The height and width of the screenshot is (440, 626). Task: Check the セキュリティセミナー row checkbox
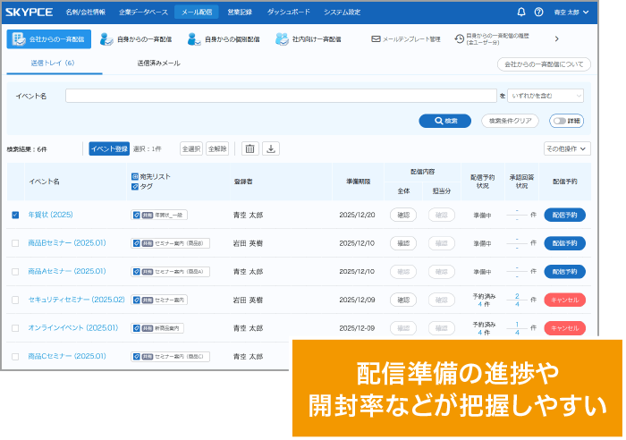pos(15,300)
